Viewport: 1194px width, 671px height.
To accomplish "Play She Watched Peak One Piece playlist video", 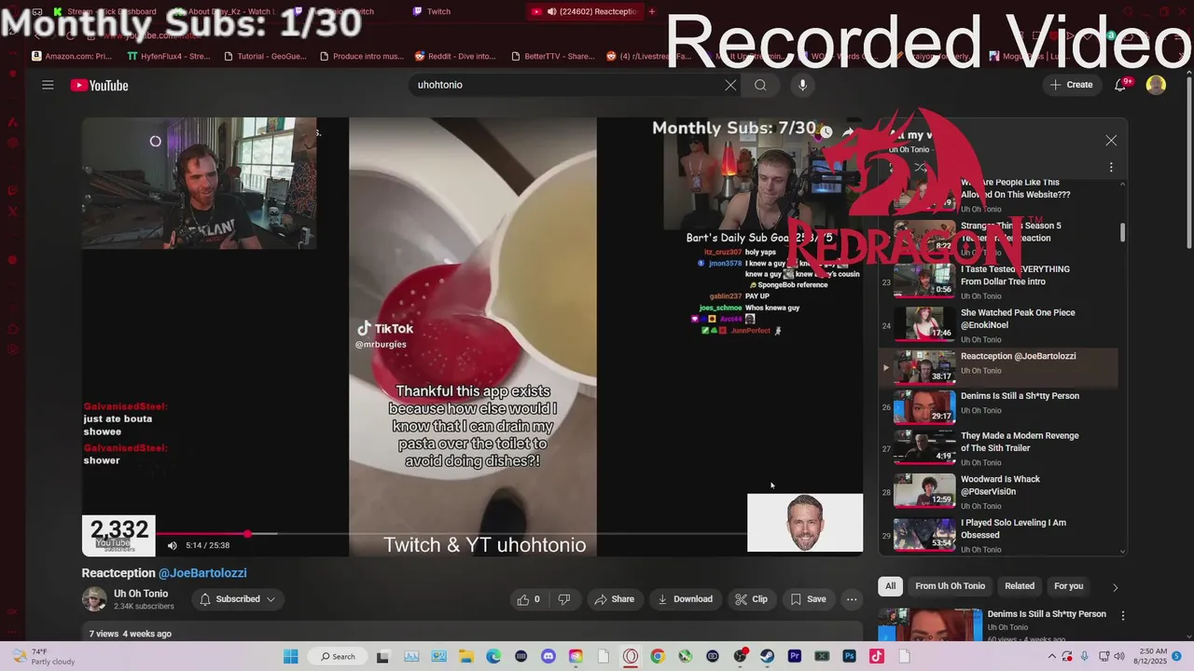I will [998, 325].
